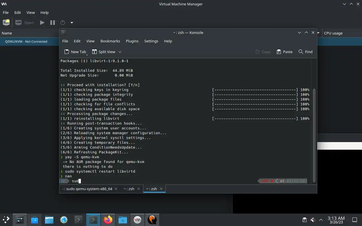Open the file manager folder icon in taskbar
Screen dimensions: 362x226
(x=49, y=220)
